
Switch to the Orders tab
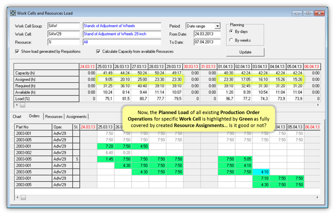pos(34,116)
